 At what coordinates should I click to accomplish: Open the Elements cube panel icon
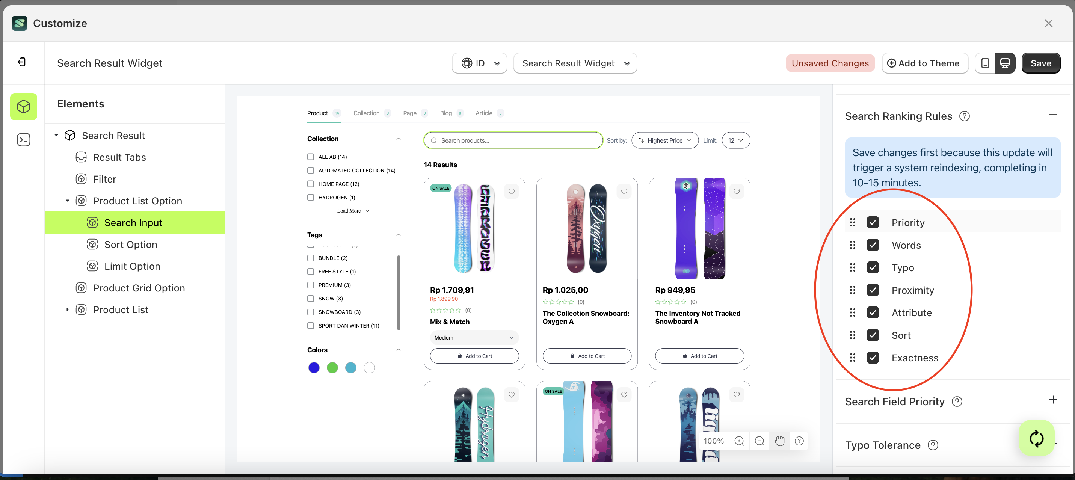24,107
